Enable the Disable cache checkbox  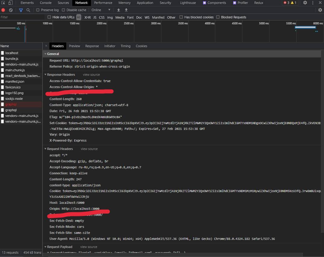(x=64, y=10)
